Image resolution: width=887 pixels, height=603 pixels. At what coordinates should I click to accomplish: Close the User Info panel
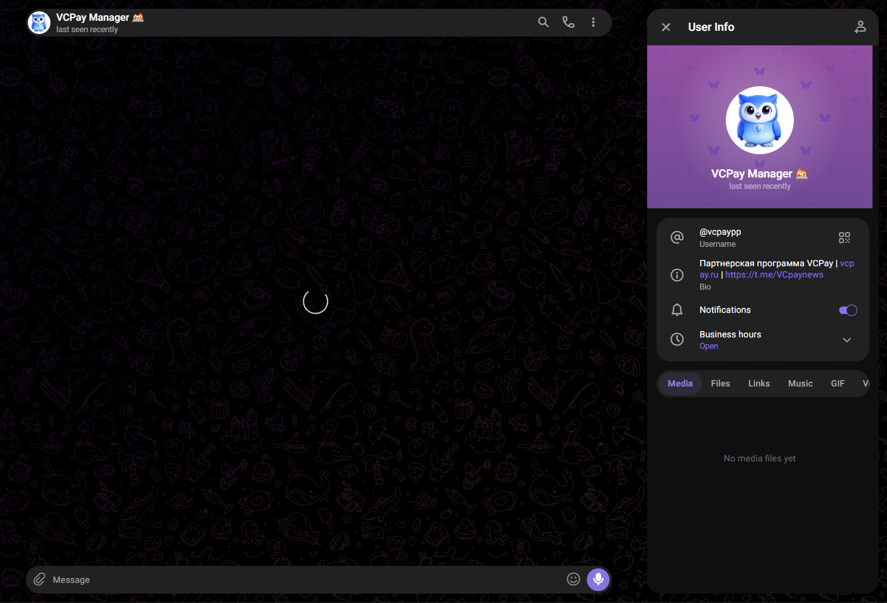[x=666, y=27]
